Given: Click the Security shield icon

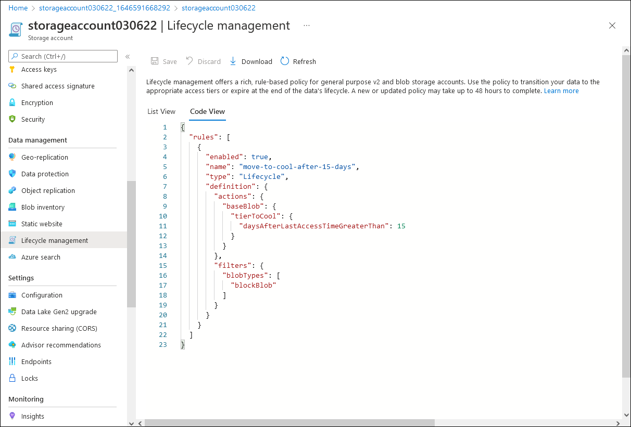Looking at the screenshot, I should 12,120.
